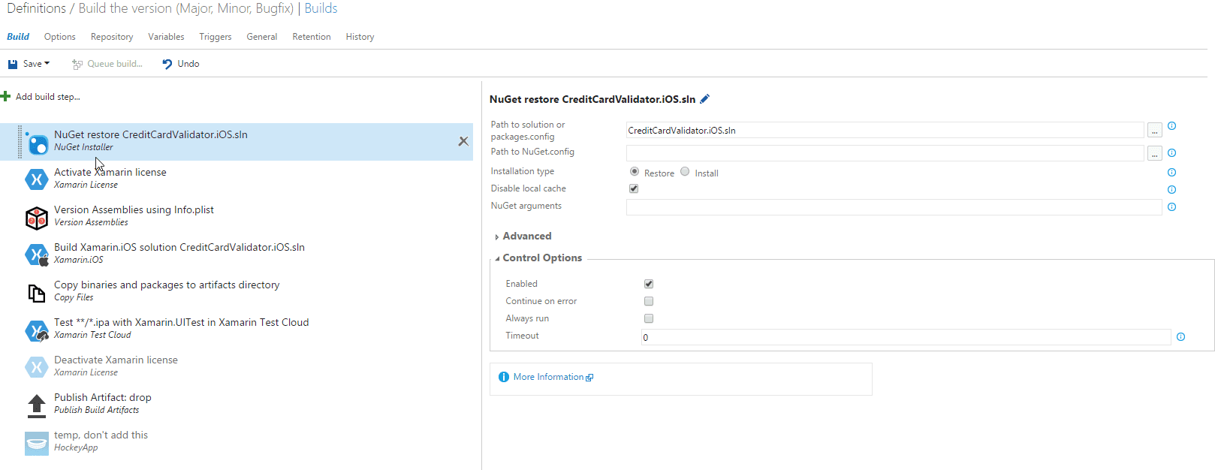
Task: Go to Definitions breadcrumb link
Action: point(36,8)
